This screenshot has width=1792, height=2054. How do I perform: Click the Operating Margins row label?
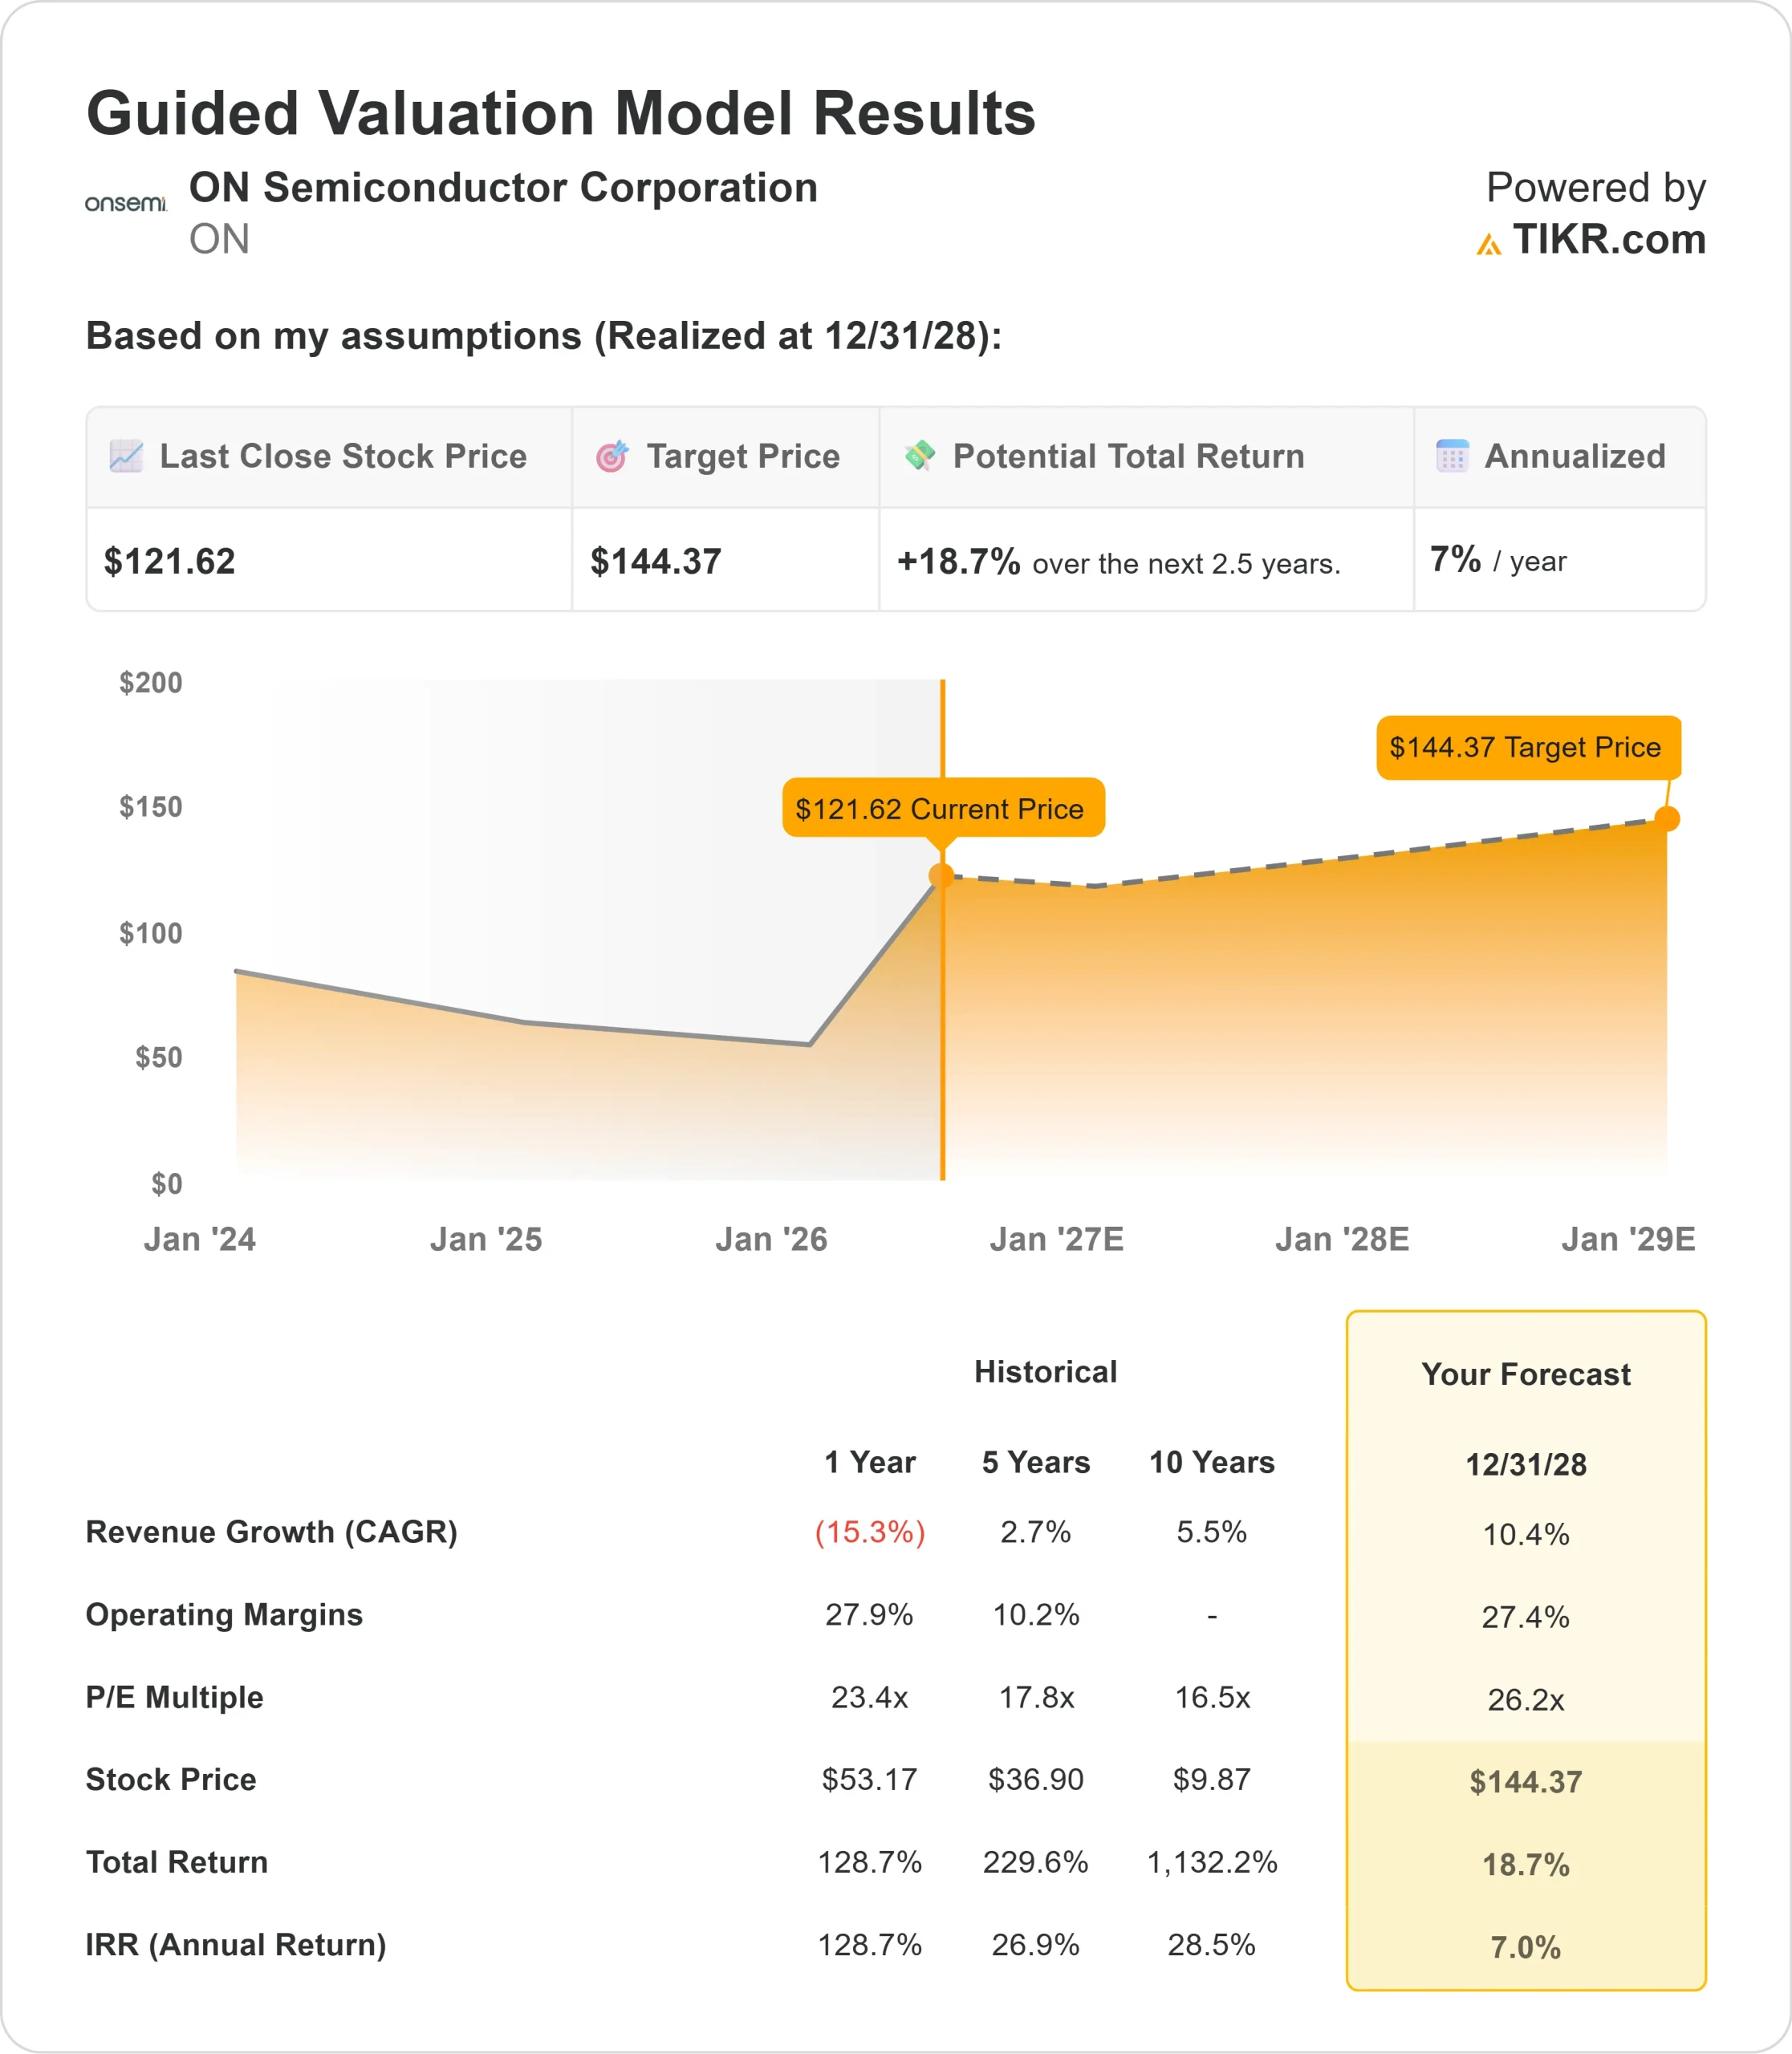(x=224, y=1615)
